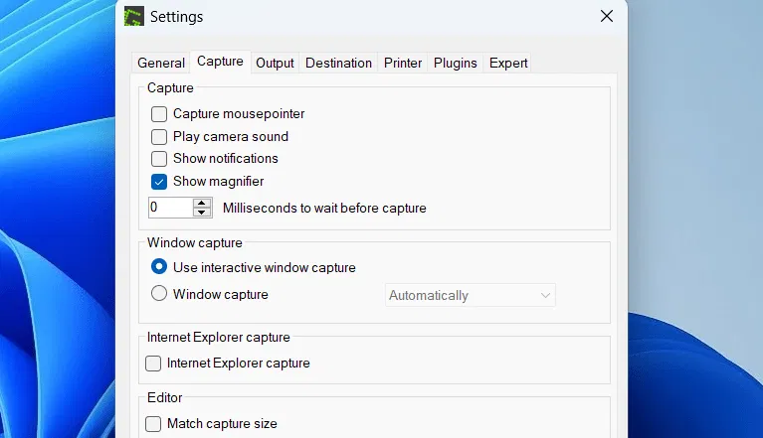Image resolution: width=763 pixels, height=438 pixels.
Task: Go to the Plugins tab
Action: tap(455, 64)
